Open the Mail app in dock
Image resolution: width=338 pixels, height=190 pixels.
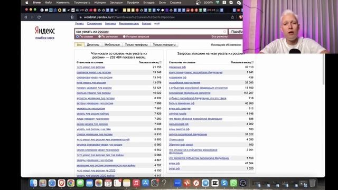pos(89,183)
